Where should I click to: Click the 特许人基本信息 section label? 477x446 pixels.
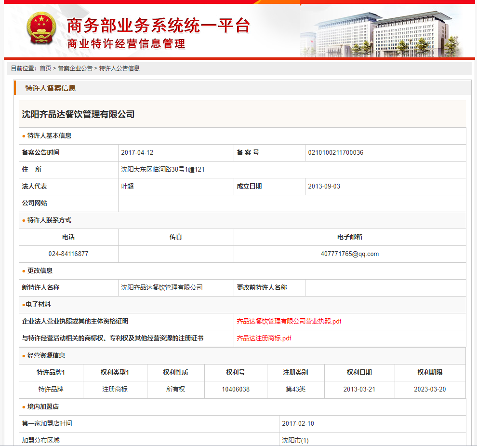(49, 136)
